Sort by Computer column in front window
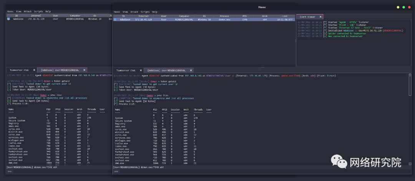 (x=184, y=16)
